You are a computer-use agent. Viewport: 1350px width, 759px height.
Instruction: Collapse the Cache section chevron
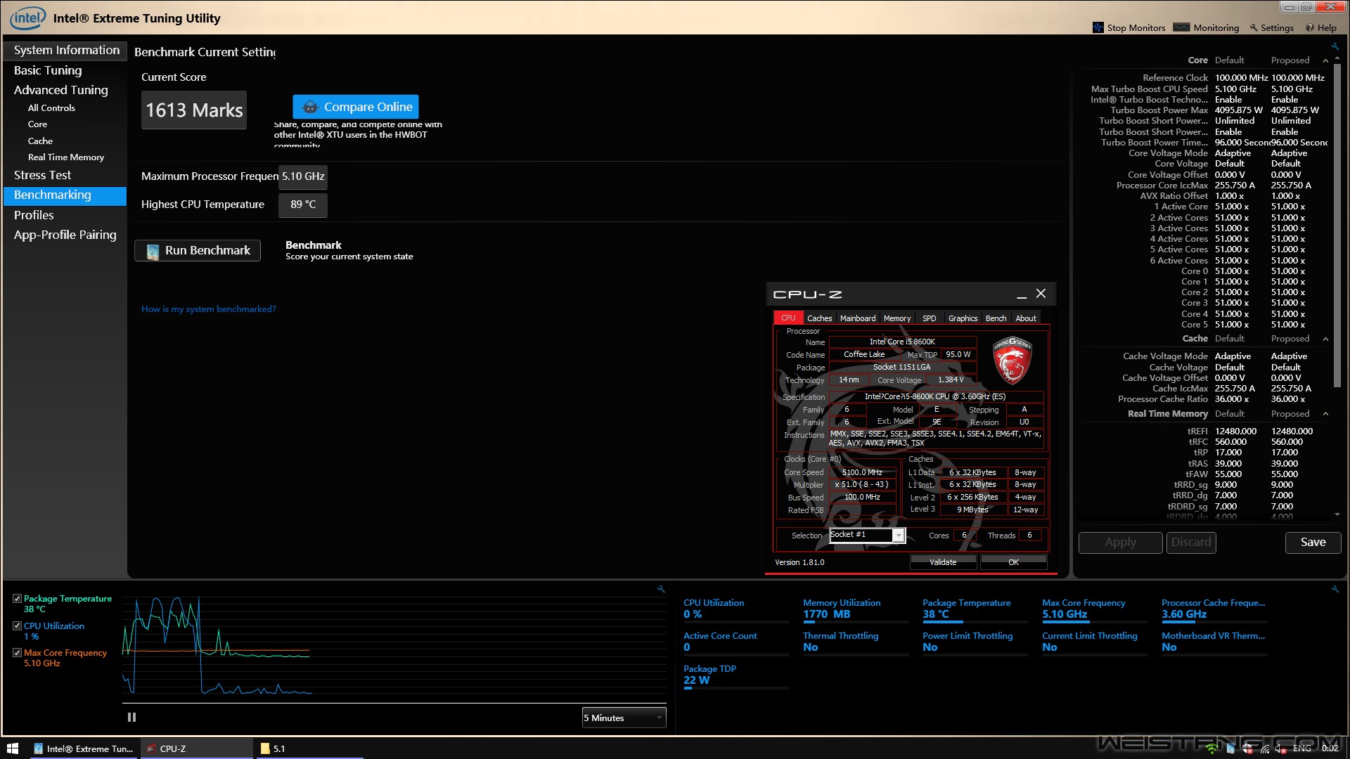tap(1325, 339)
